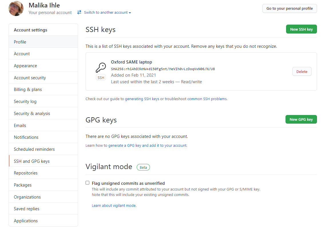Click the SSH badge under the key icon

point(101,77)
